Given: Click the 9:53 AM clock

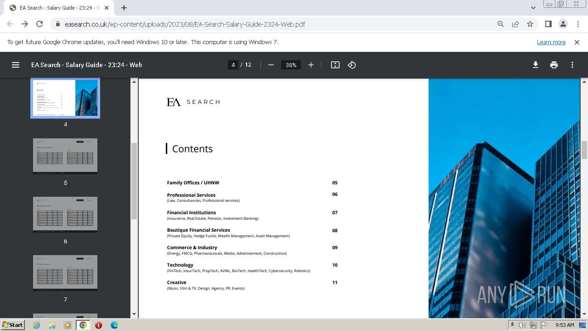Looking at the screenshot, I should point(565,325).
